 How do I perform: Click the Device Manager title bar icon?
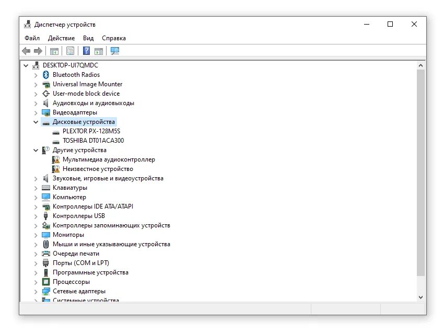(28, 25)
